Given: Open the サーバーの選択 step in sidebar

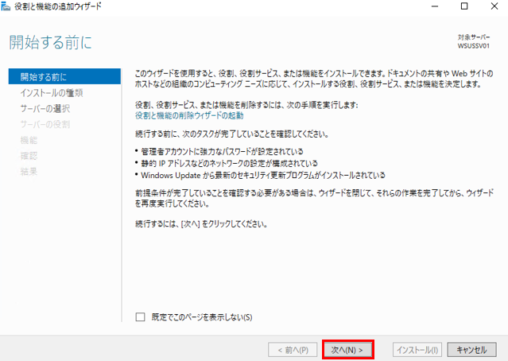Looking at the screenshot, I should [x=45, y=108].
